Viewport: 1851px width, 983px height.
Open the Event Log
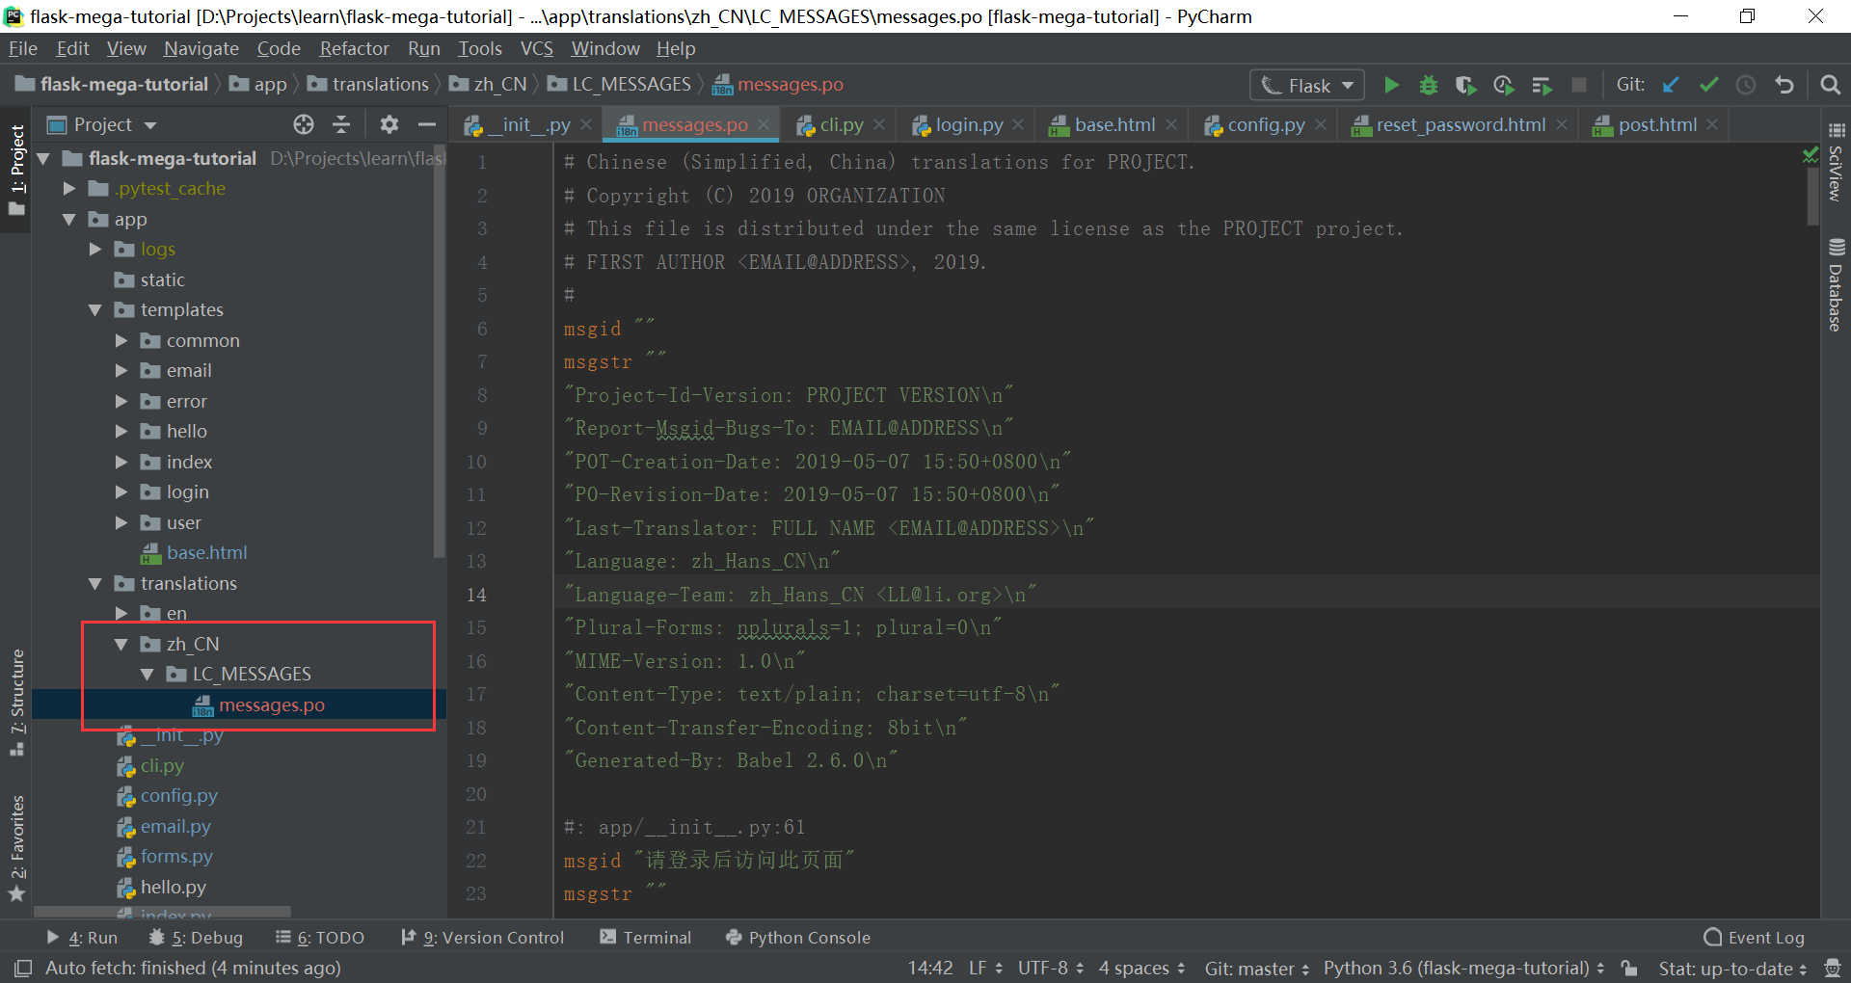1755,938
